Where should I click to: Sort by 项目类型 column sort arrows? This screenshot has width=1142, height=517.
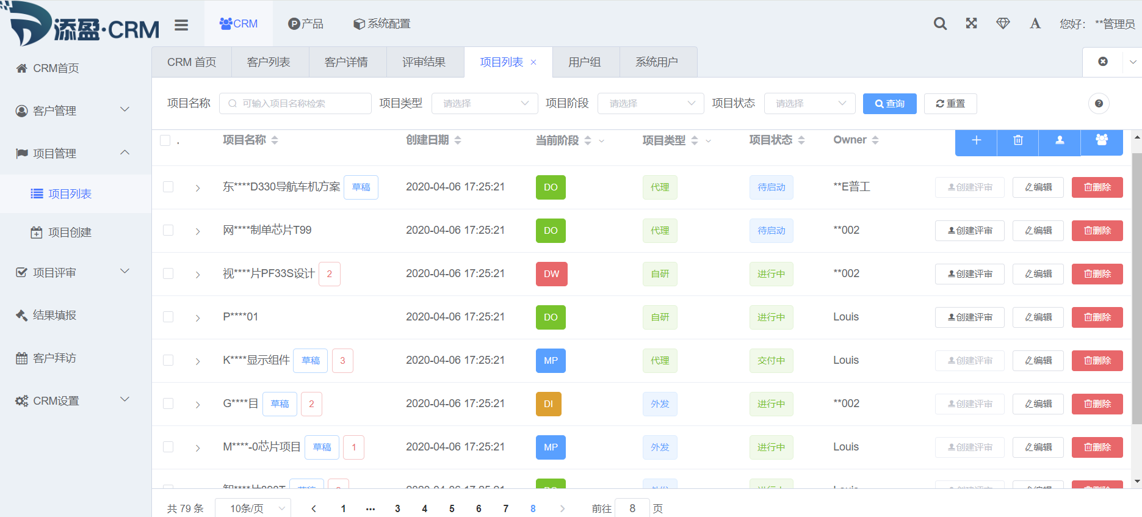(x=695, y=140)
